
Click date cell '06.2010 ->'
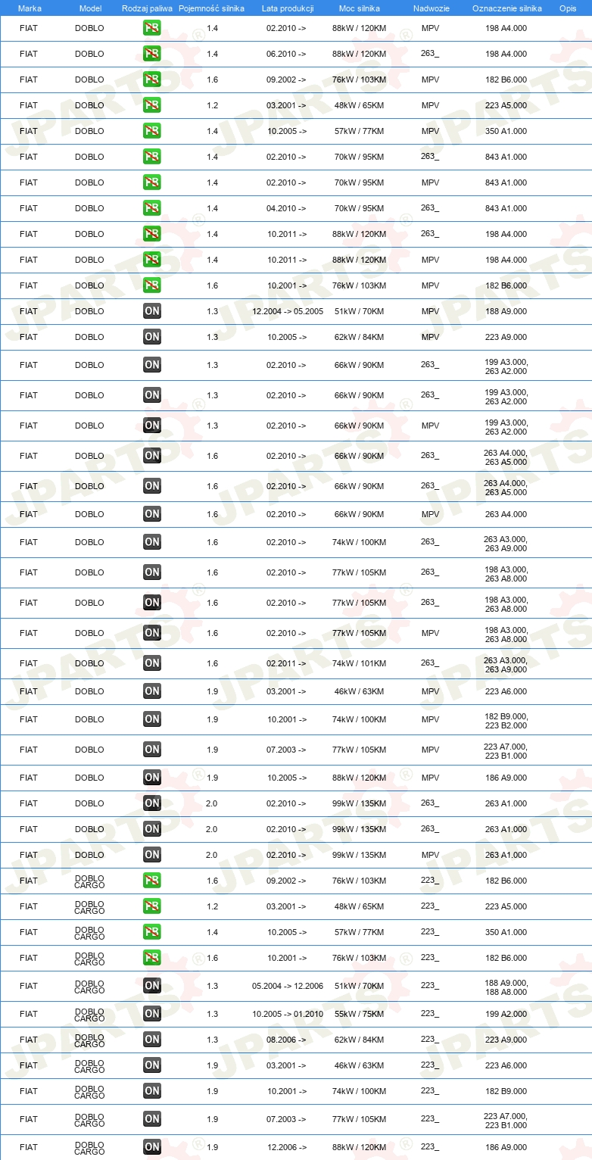tap(286, 54)
